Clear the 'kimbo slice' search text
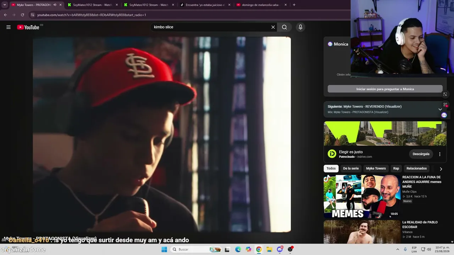 coord(273,27)
